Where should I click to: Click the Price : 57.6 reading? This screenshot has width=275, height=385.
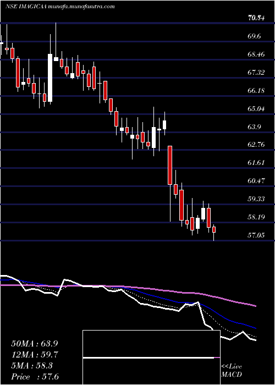click(34, 377)
